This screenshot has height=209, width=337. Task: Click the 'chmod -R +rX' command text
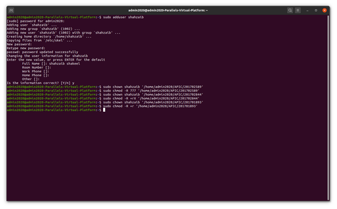[124, 98]
